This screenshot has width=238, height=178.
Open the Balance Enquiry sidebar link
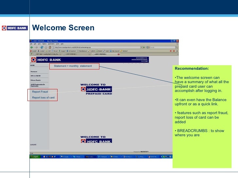click(36, 80)
